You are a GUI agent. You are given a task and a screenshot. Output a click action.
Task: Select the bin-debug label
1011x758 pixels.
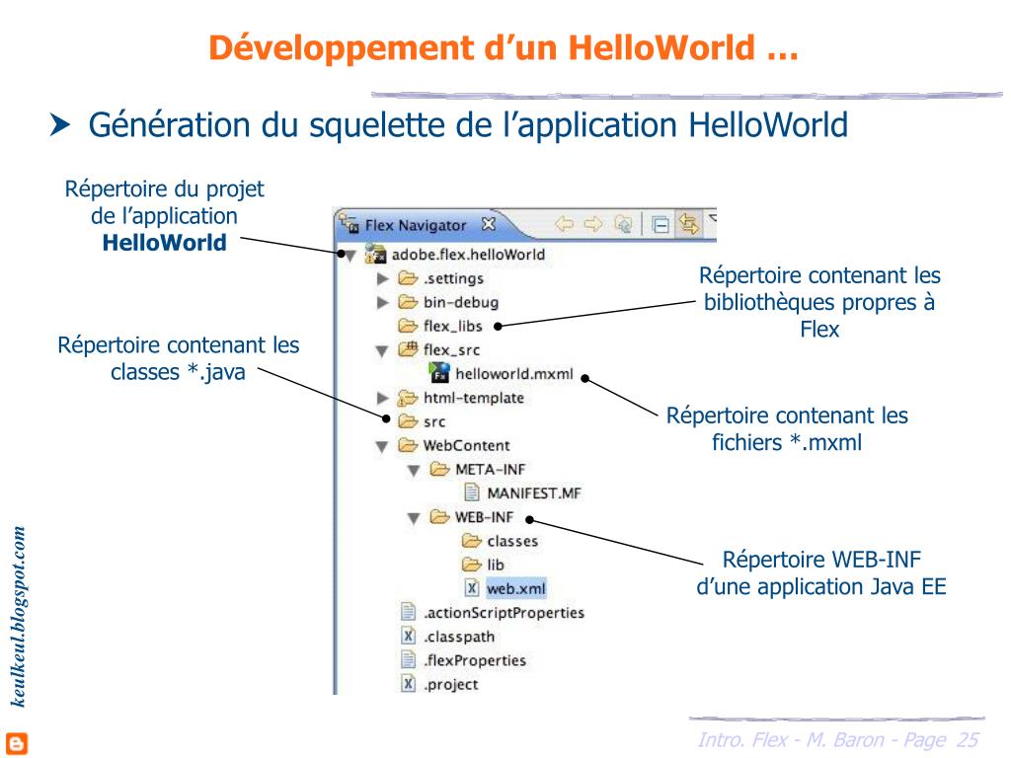click(461, 302)
